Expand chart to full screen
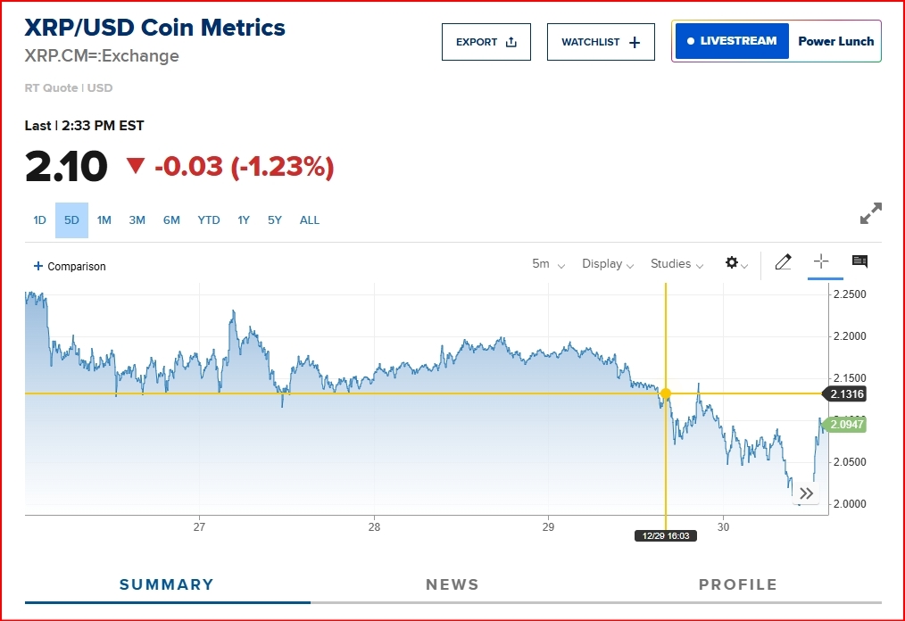 (x=870, y=213)
